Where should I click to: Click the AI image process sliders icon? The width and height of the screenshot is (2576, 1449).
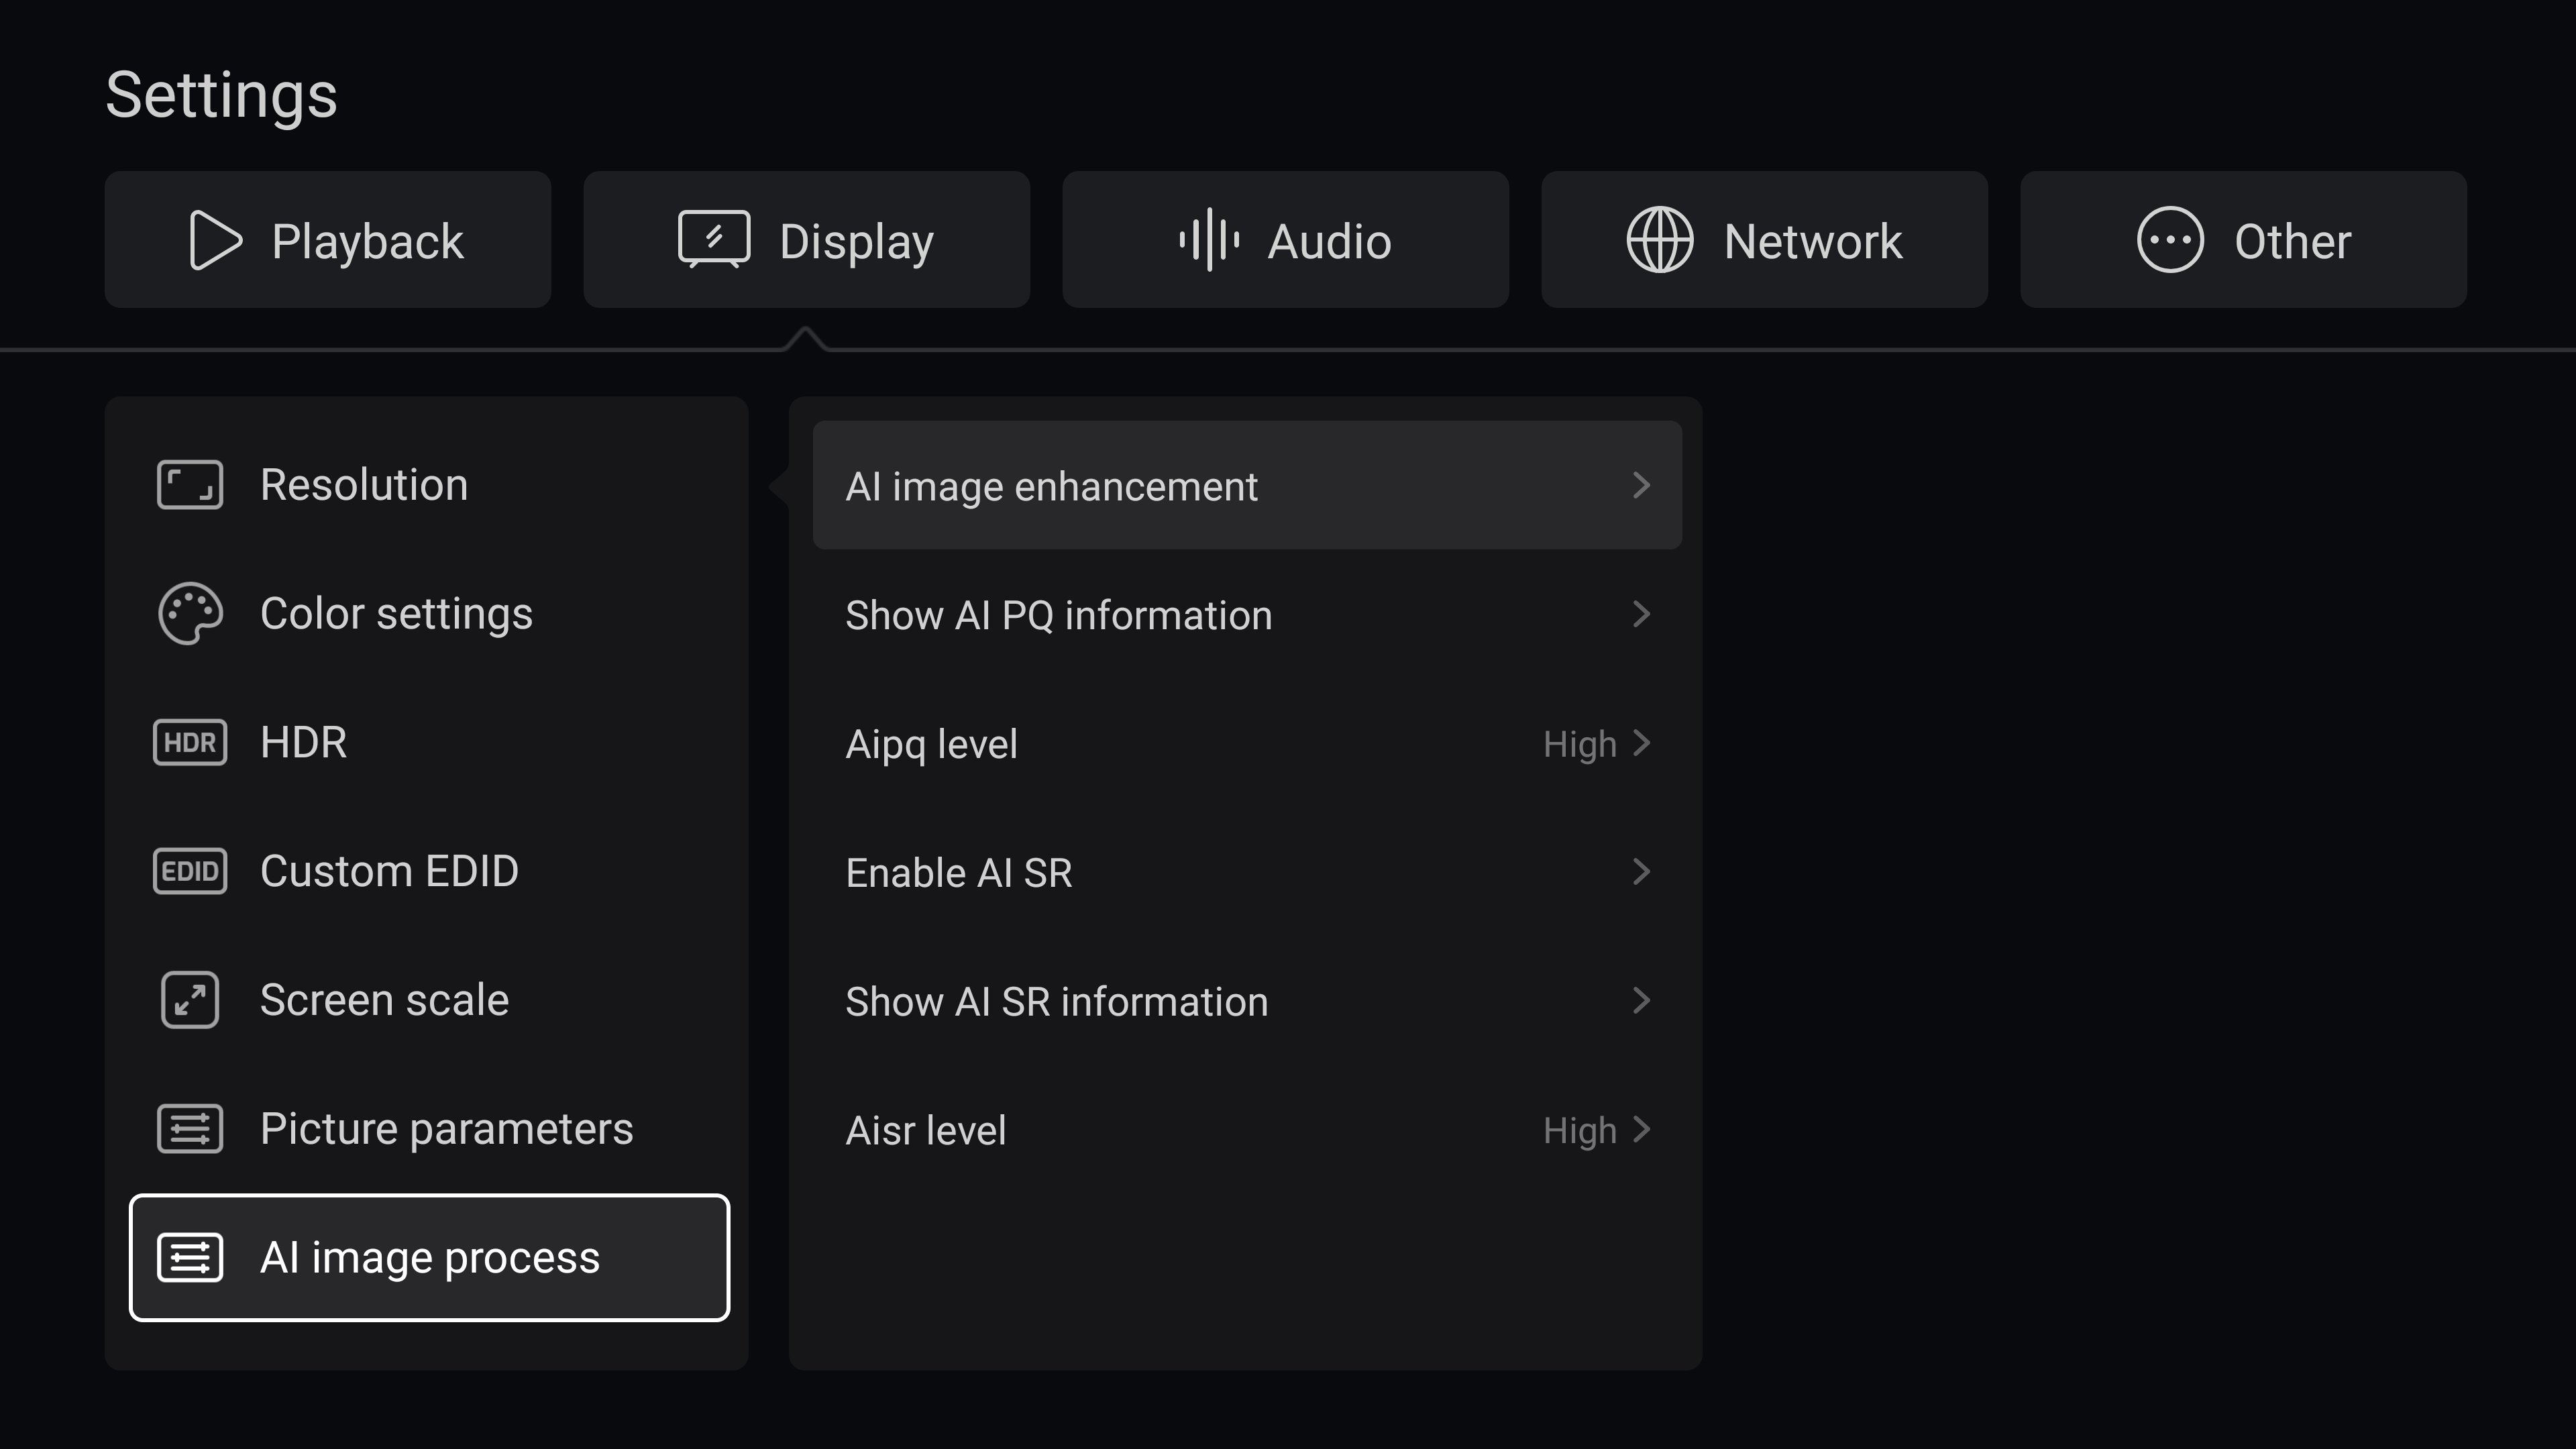pyautogui.click(x=190, y=1258)
